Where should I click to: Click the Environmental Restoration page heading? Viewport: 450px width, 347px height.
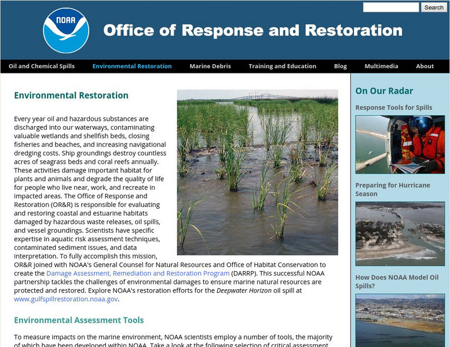pos(71,95)
